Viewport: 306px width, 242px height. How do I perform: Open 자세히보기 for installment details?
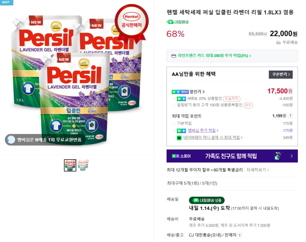pos(257,170)
